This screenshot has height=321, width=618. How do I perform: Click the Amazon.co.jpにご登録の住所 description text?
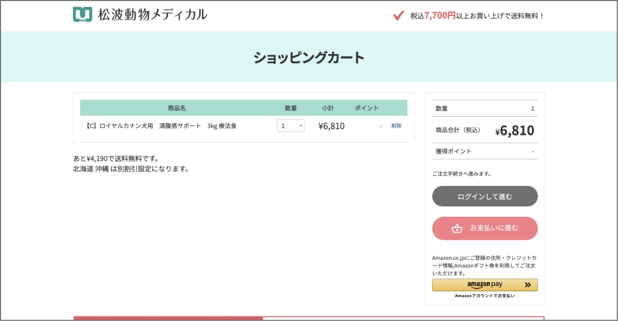tap(484, 266)
